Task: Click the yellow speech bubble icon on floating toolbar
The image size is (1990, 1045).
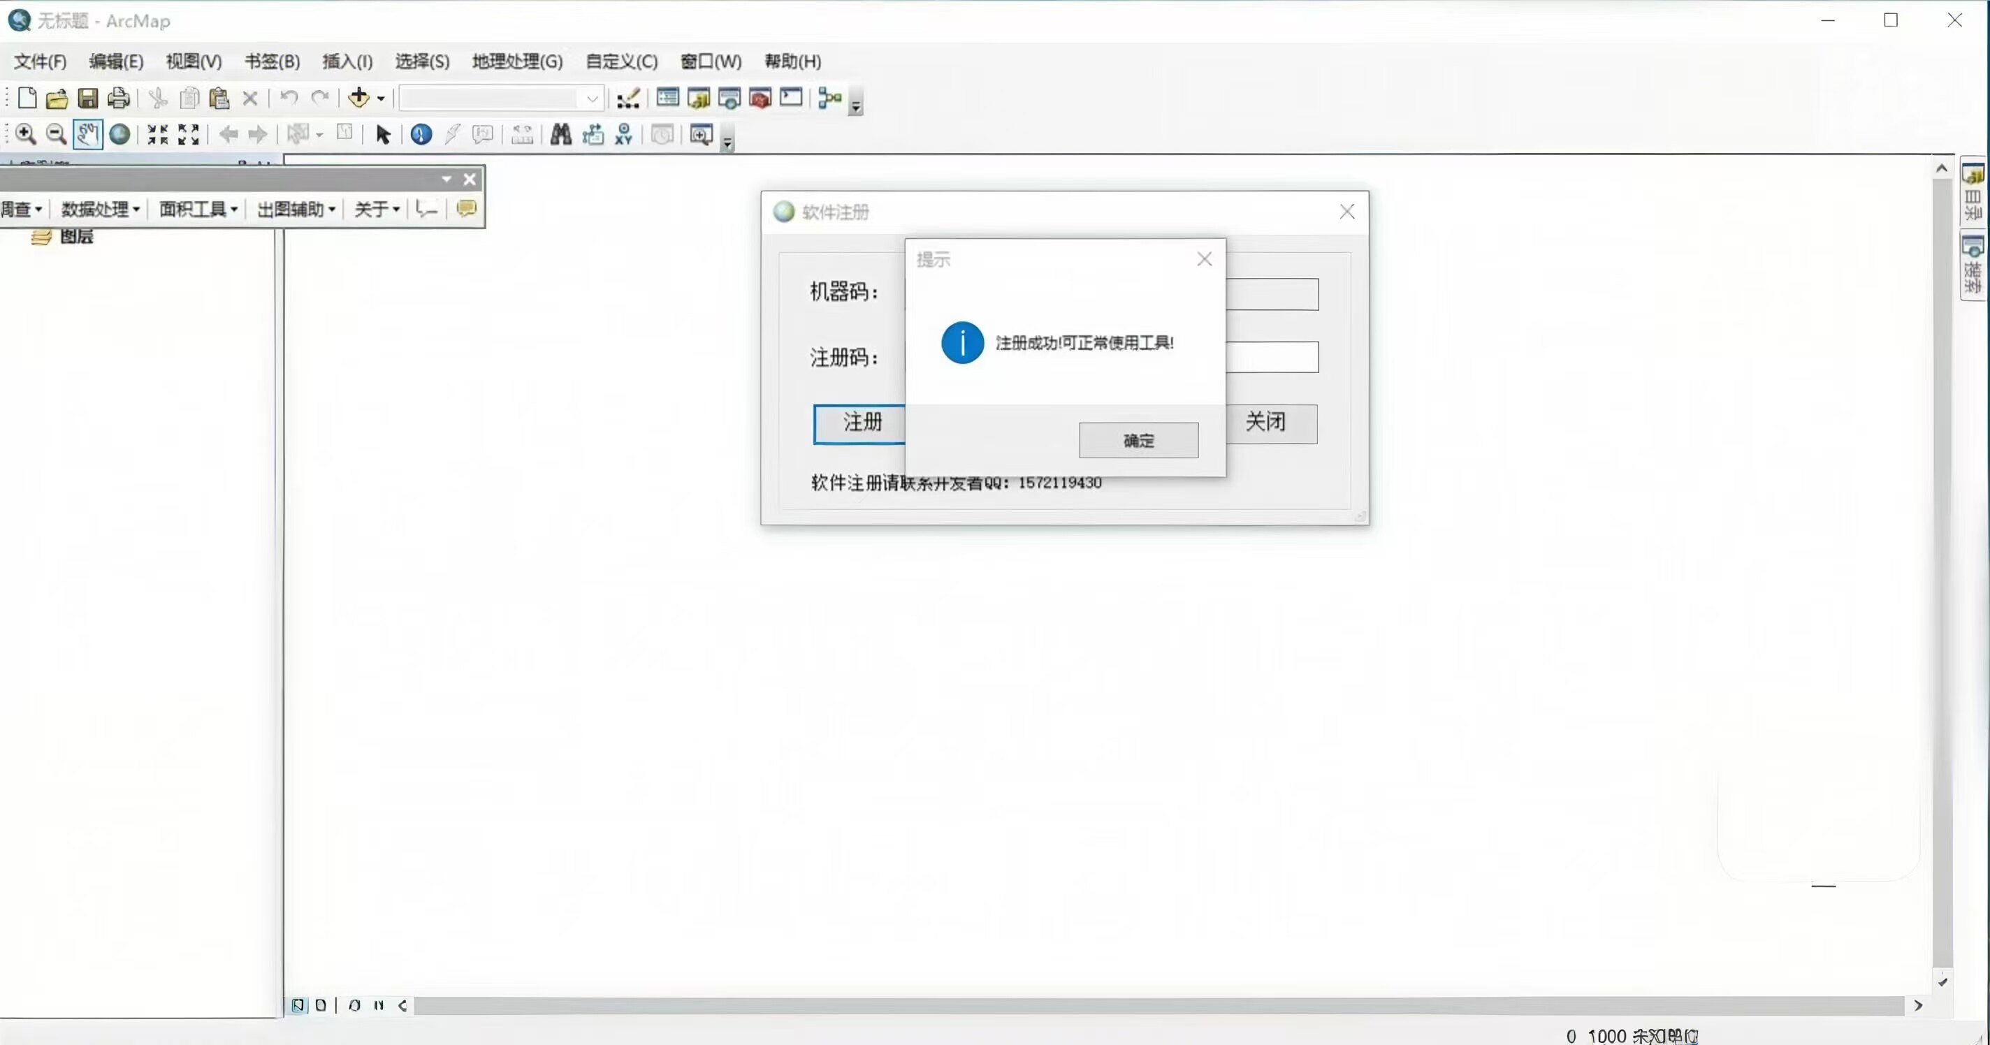Action: coord(467,209)
